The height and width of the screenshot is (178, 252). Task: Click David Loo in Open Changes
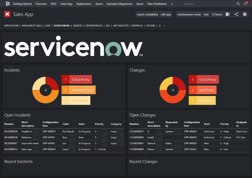(242, 131)
